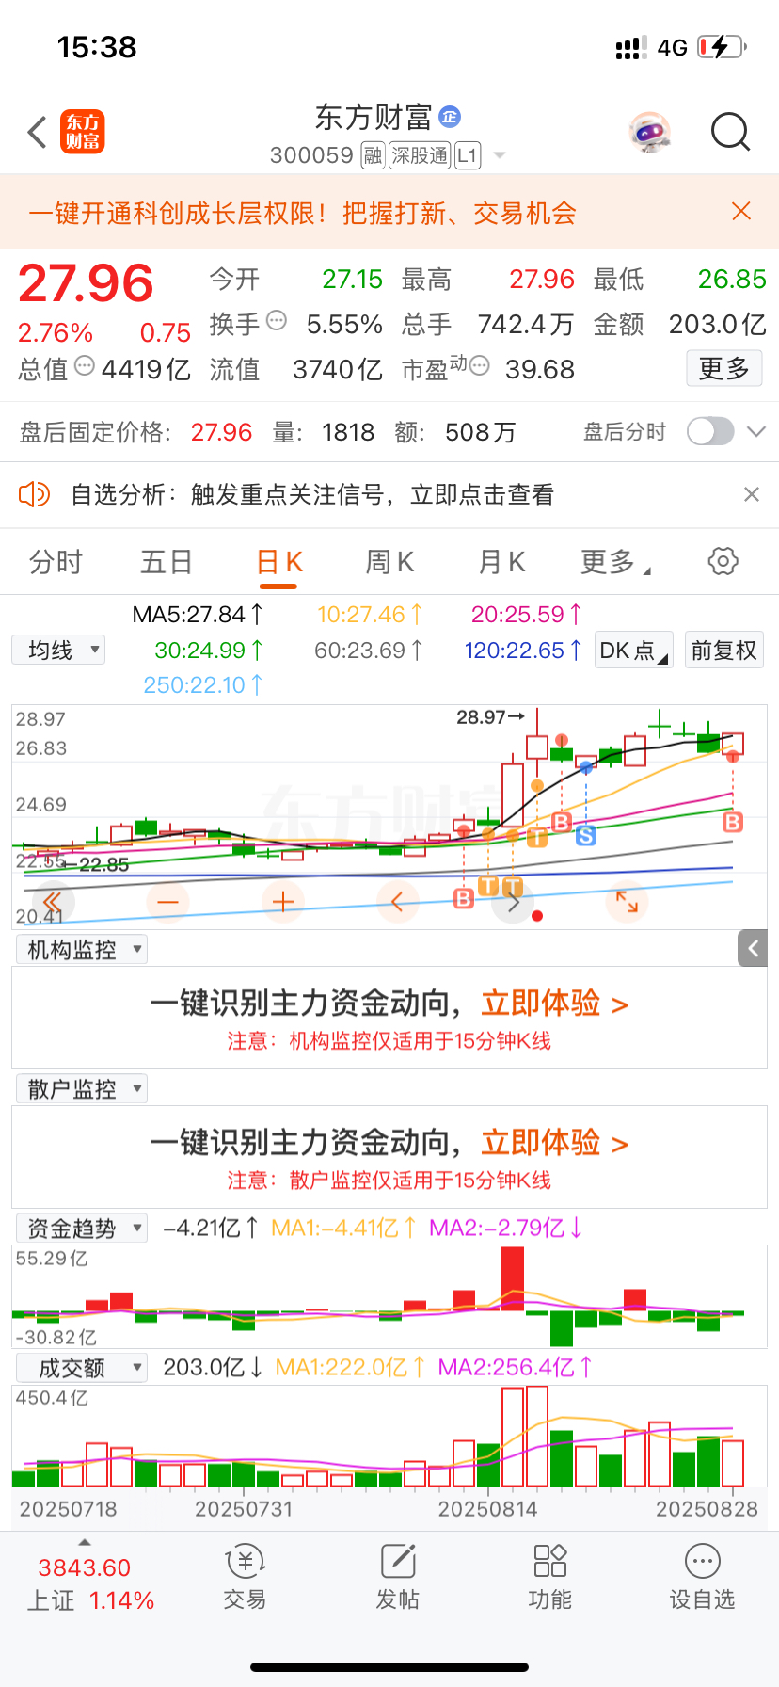Switch to 分时 tab
Viewport: 779px width, 1687px height.
pyautogui.click(x=56, y=562)
